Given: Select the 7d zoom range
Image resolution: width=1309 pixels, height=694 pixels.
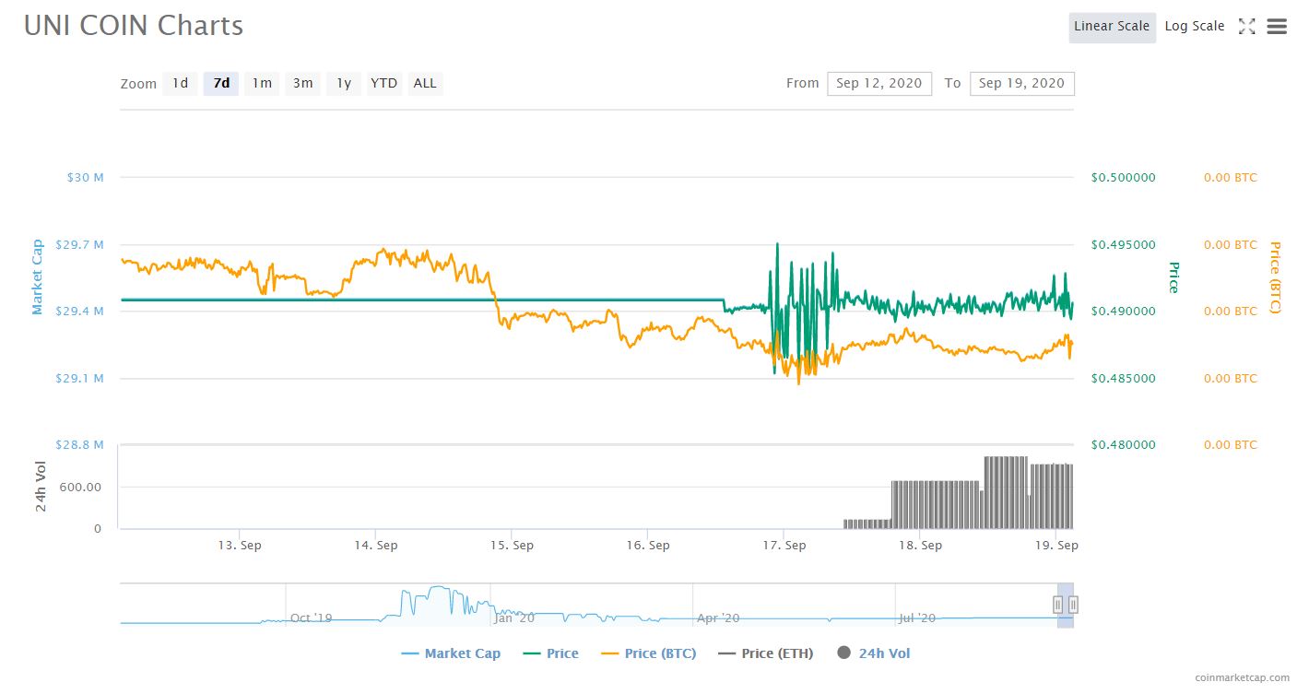Looking at the screenshot, I should [x=221, y=84].
